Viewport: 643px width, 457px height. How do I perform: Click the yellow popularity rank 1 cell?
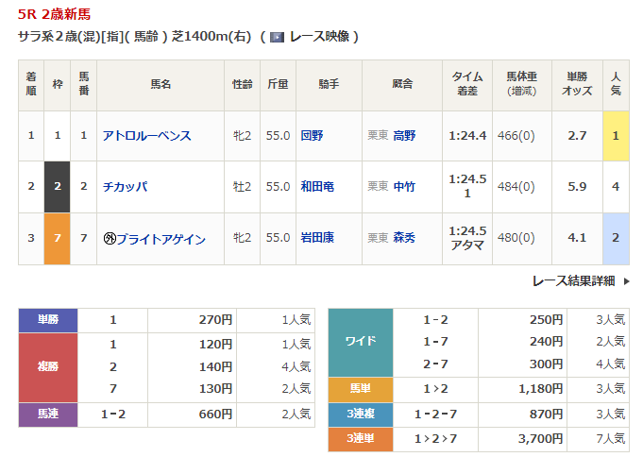(x=616, y=136)
